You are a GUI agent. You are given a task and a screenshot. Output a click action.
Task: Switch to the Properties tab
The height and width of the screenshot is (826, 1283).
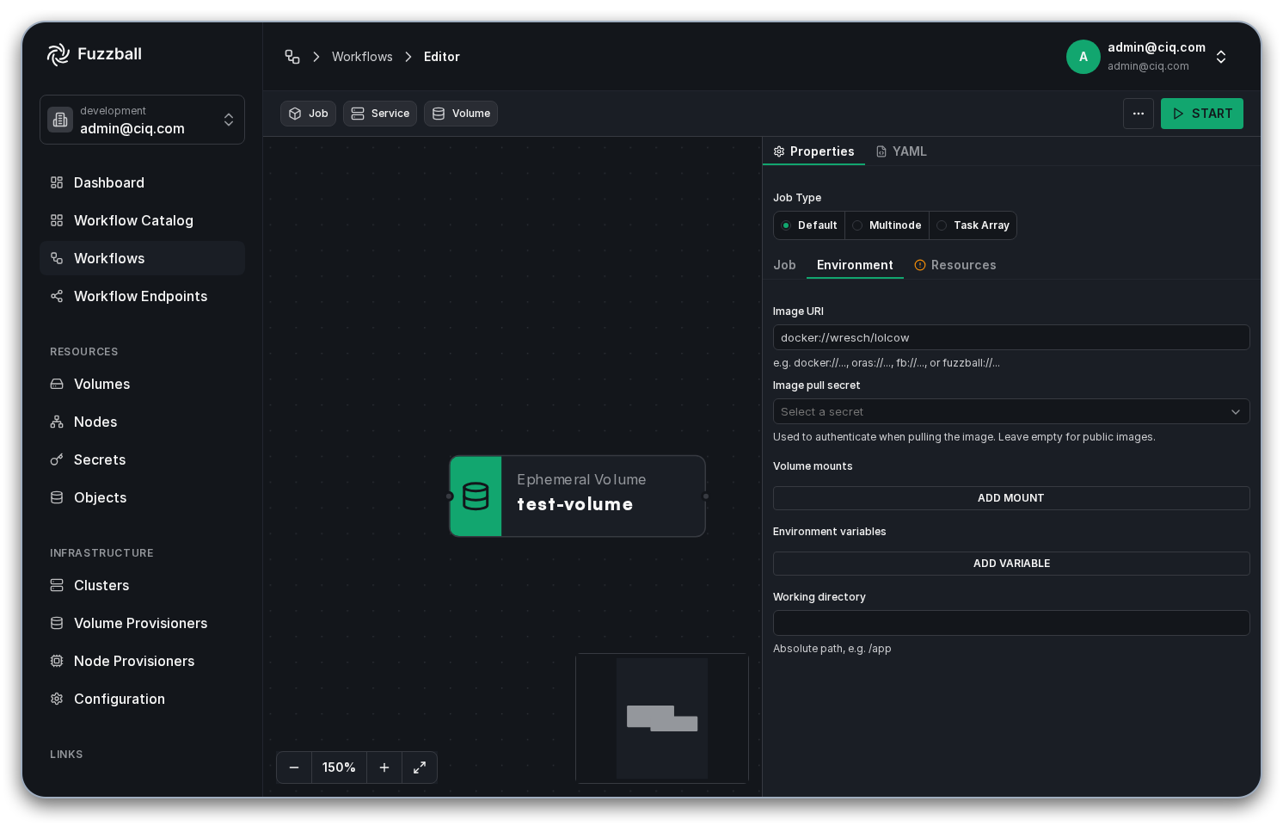pos(813,151)
